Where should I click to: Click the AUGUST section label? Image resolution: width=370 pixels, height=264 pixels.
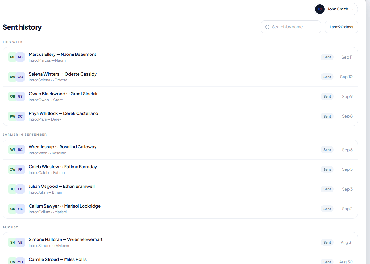click(x=10, y=227)
